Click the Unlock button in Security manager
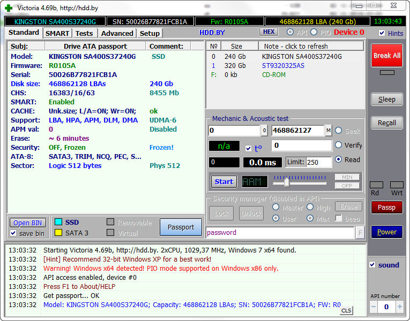This screenshot has width=410, height=321. coord(251,213)
